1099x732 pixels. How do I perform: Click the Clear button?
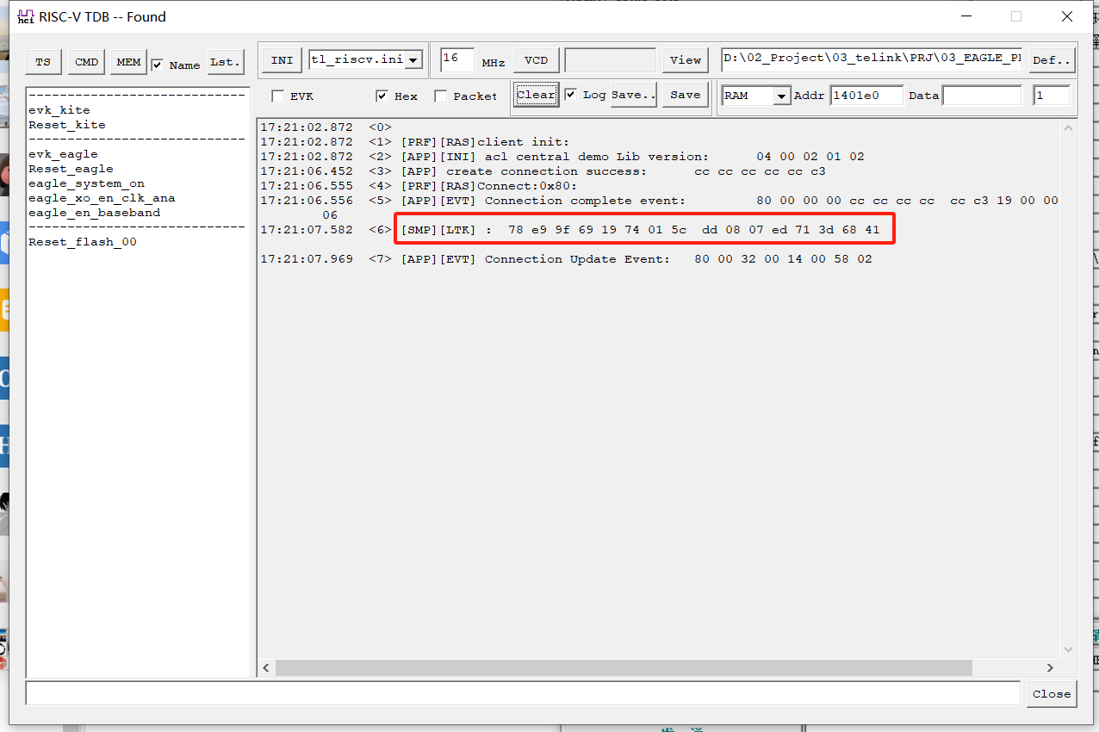coord(536,95)
